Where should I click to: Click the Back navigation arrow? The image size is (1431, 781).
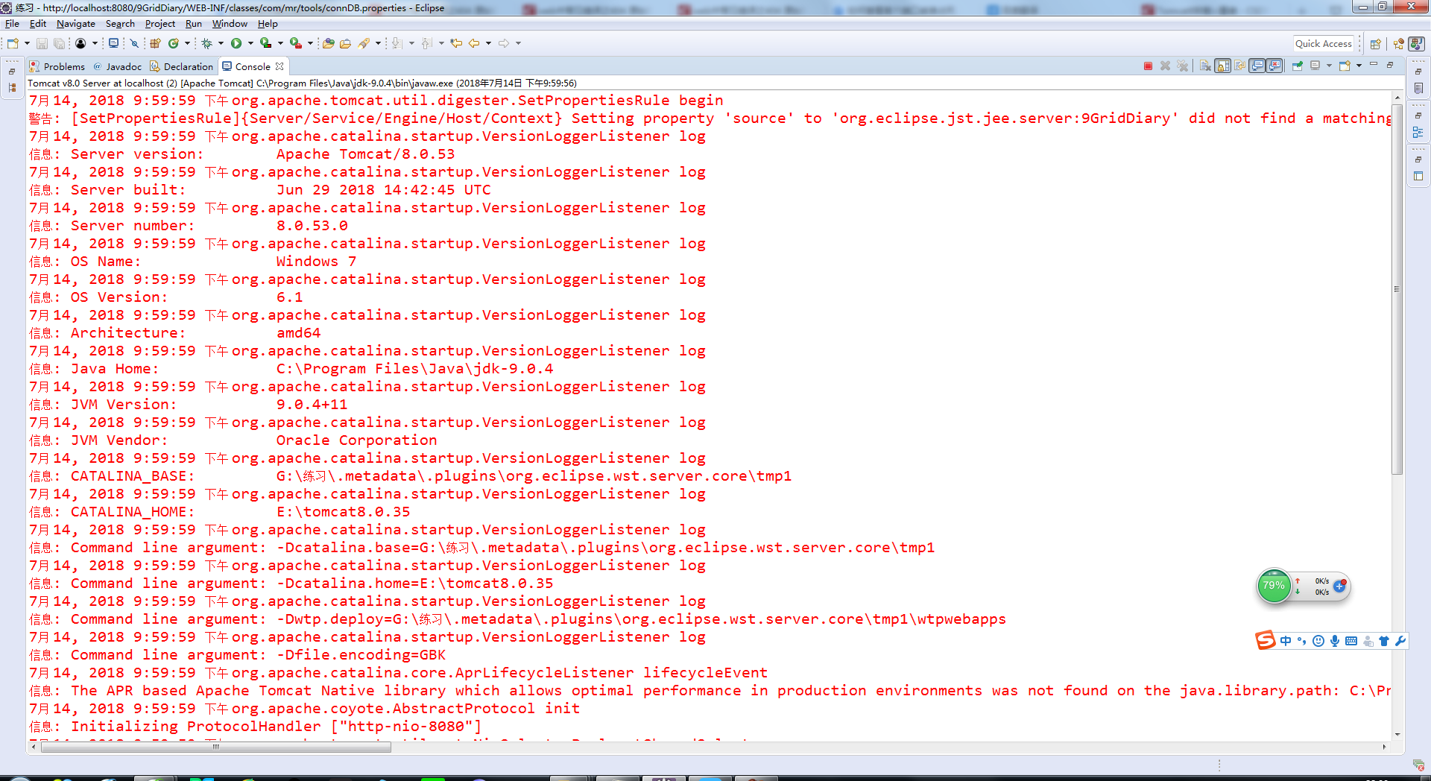coord(474,43)
